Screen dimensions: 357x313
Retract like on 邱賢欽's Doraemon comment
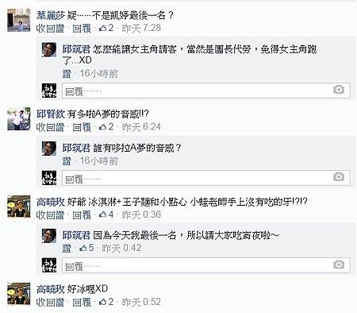50,127
